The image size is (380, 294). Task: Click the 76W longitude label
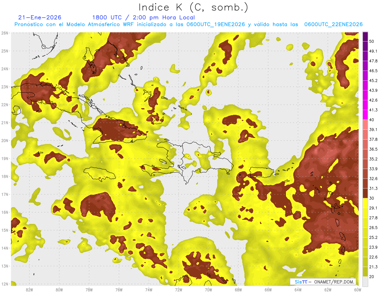(119, 290)
